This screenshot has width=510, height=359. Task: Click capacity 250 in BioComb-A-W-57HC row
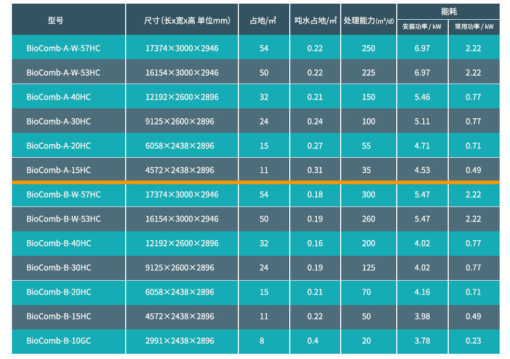click(x=369, y=48)
